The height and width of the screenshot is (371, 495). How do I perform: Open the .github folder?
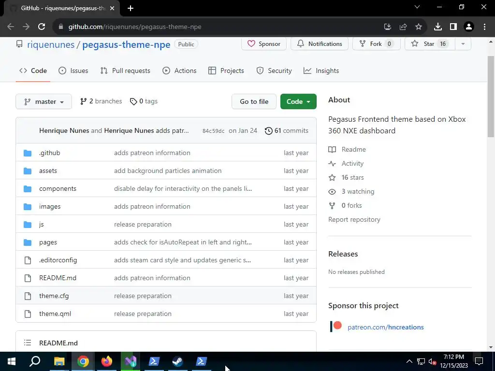tap(50, 153)
